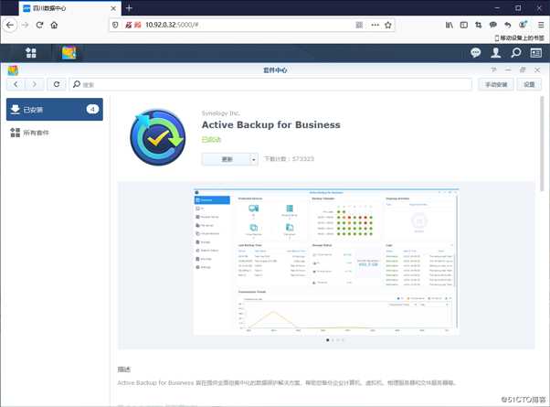Click the Package Center window icon
The image size is (550, 407).
click(x=13, y=70)
